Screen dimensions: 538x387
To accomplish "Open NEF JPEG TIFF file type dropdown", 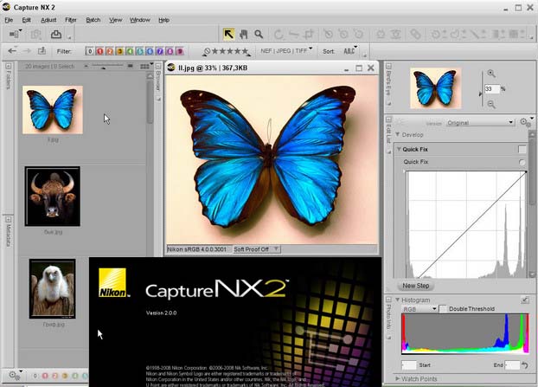I will click(x=285, y=50).
